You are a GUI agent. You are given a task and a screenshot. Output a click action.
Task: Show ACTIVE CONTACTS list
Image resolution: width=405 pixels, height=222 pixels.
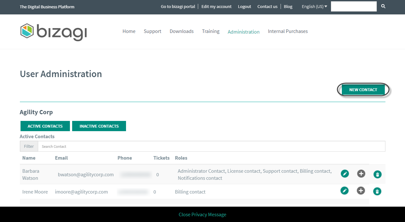pyautogui.click(x=45, y=126)
